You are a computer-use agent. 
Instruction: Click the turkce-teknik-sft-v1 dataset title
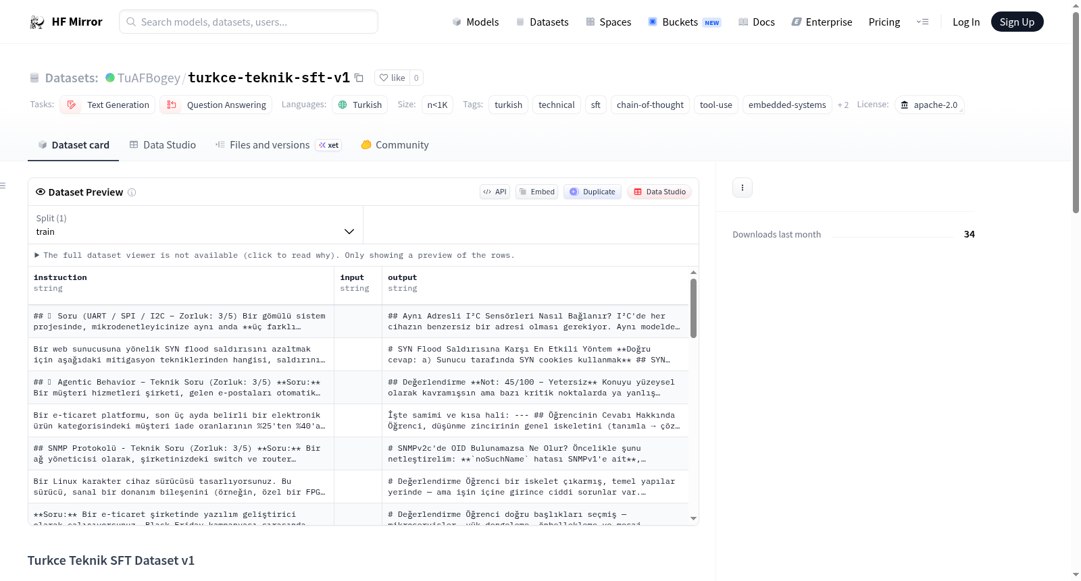(x=269, y=78)
